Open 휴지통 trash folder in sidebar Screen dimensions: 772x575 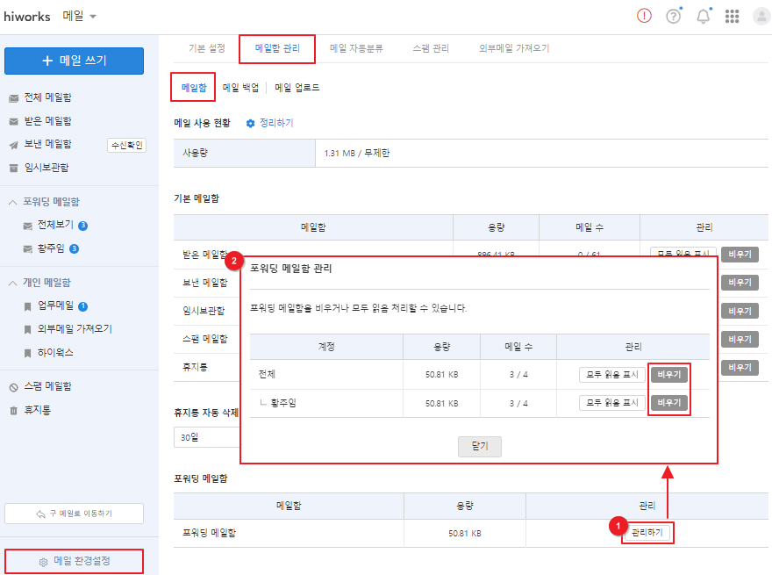36,410
